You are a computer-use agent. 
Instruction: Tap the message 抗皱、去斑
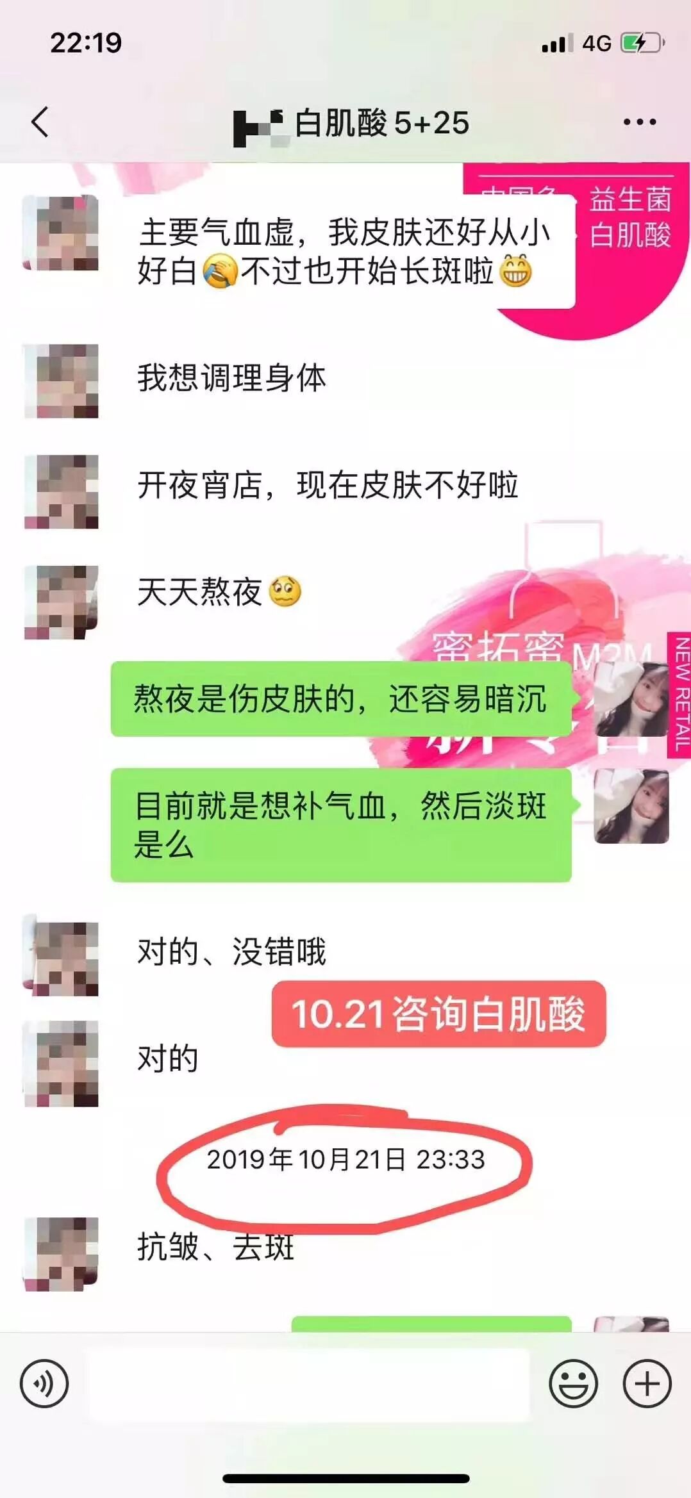tap(215, 1247)
